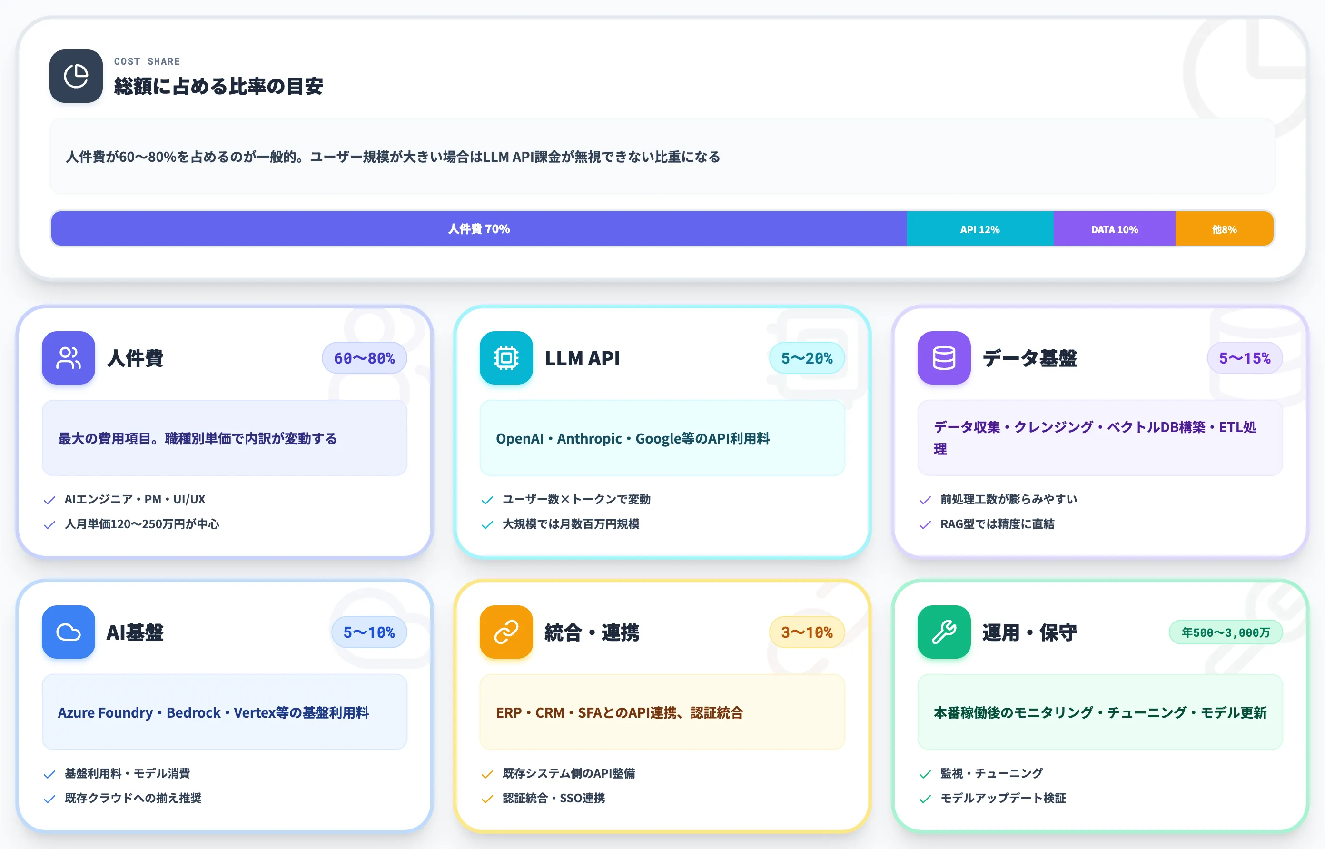Click the summary text starting 人件費が60〜80%を占める
Screen dimensions: 1325x849
393,157
